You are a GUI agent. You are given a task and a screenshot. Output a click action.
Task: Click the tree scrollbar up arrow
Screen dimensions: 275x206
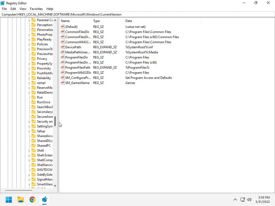pos(55,20)
